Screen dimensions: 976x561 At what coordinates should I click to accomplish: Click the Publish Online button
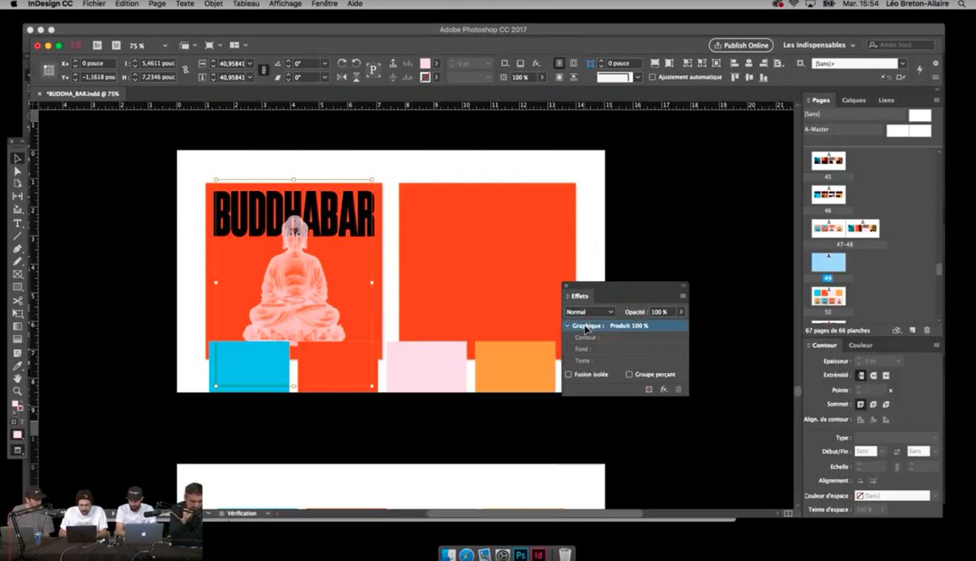(740, 45)
